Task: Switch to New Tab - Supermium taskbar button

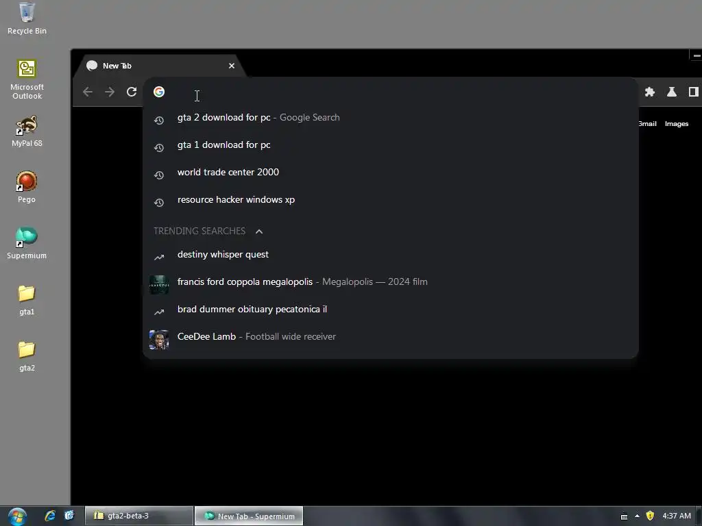Action: coord(249,516)
